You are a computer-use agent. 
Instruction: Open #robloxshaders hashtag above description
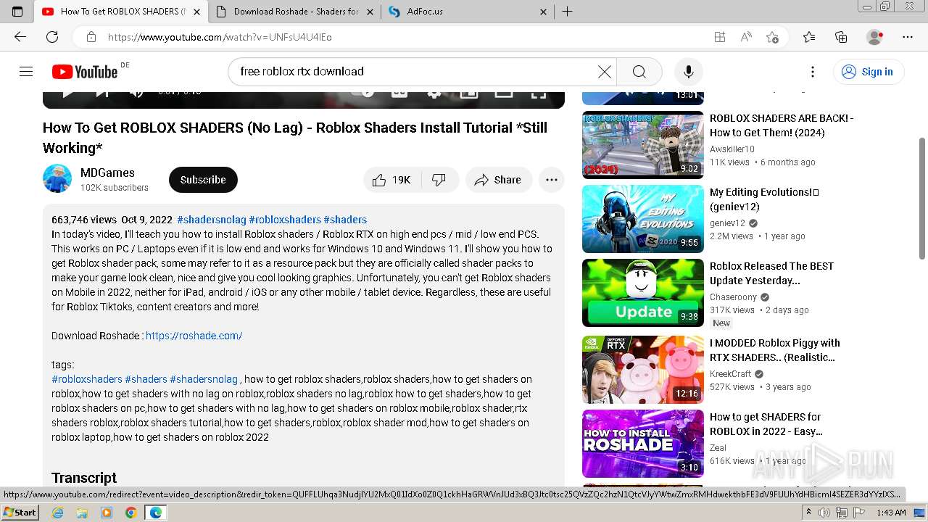tap(285, 220)
